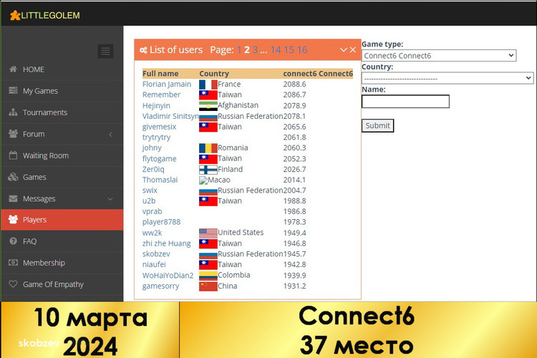
Task: Click the Name input field
Action: [x=405, y=102]
